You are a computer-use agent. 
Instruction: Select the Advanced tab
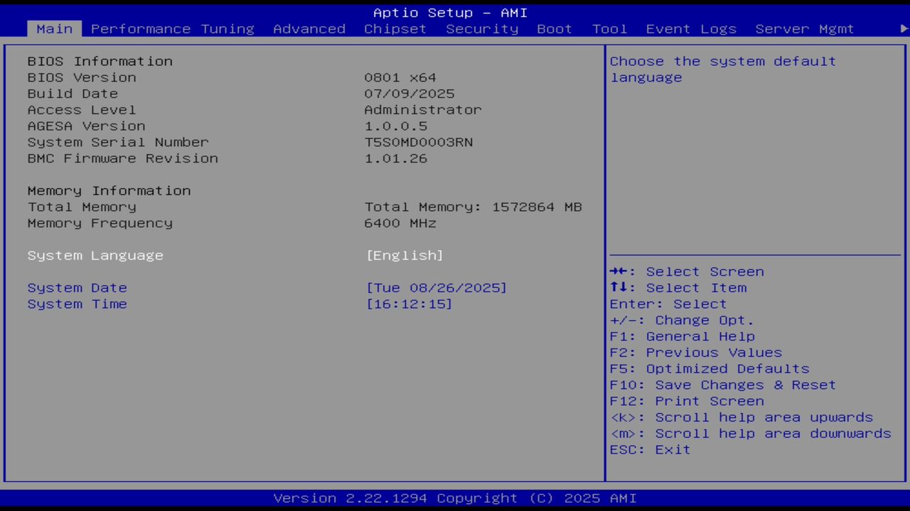pyautogui.click(x=309, y=28)
